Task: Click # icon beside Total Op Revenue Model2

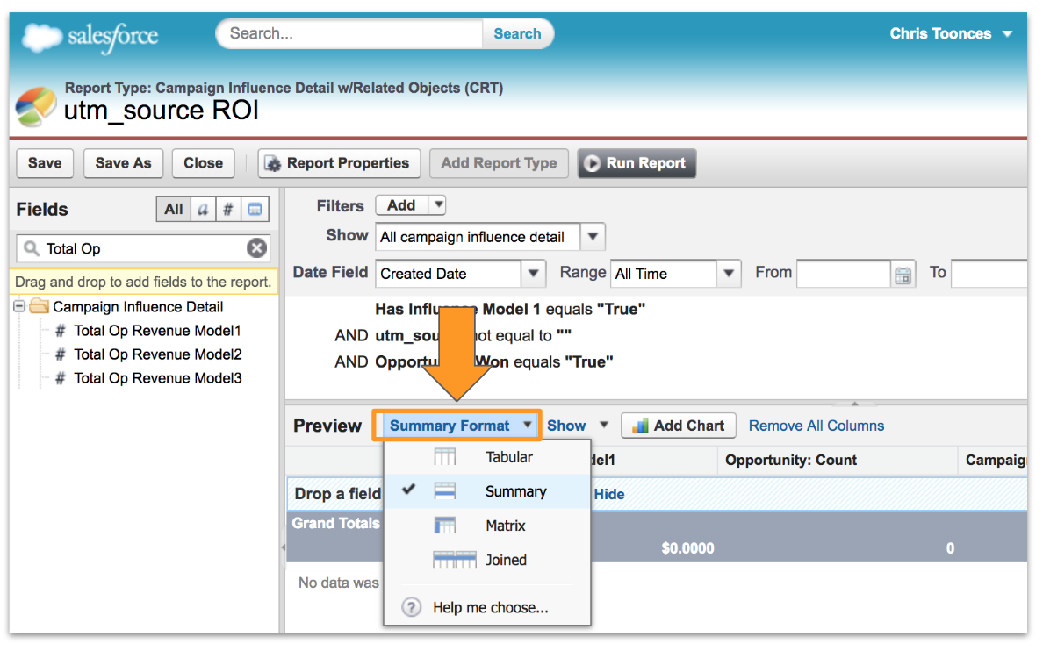Action: point(60,354)
